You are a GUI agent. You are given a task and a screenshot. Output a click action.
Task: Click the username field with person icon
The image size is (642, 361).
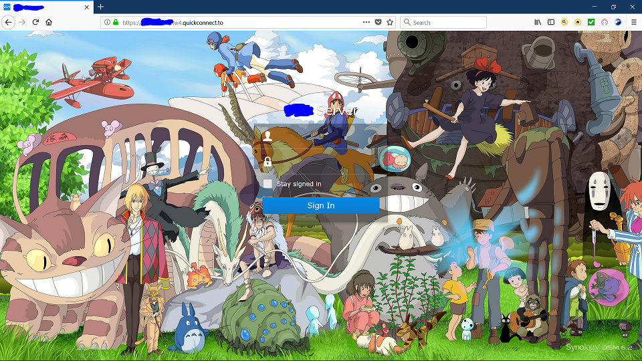322,136
